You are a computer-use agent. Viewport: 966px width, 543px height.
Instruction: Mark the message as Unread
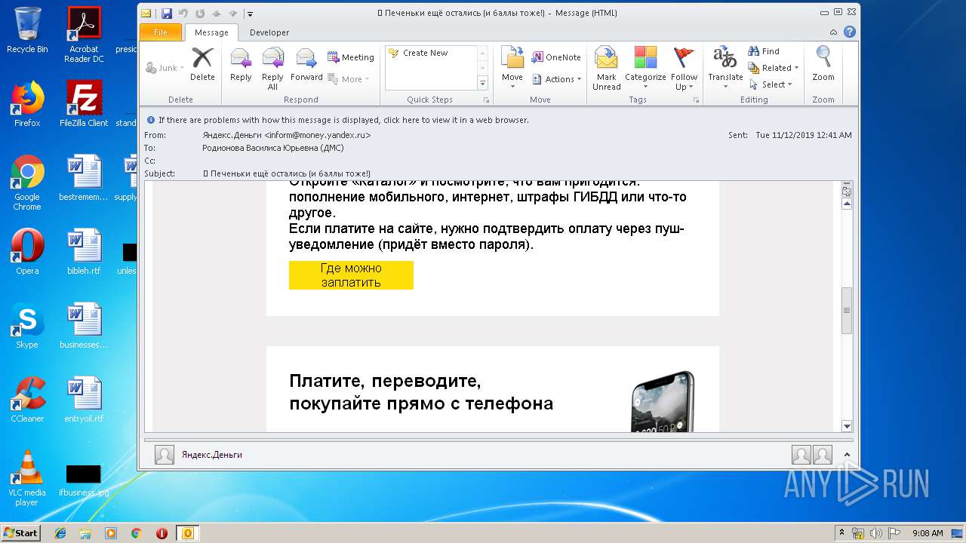click(606, 68)
